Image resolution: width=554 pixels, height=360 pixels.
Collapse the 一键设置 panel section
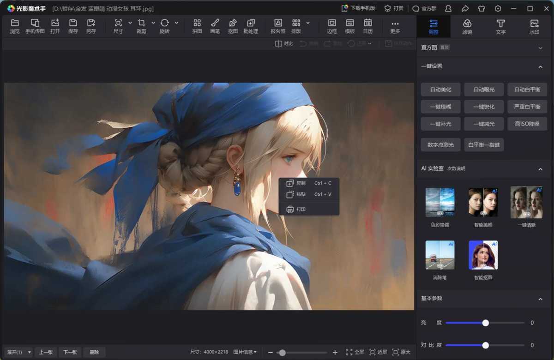click(540, 66)
